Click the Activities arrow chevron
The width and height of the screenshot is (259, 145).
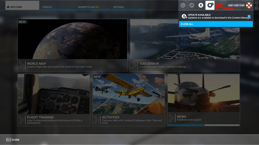97,120
